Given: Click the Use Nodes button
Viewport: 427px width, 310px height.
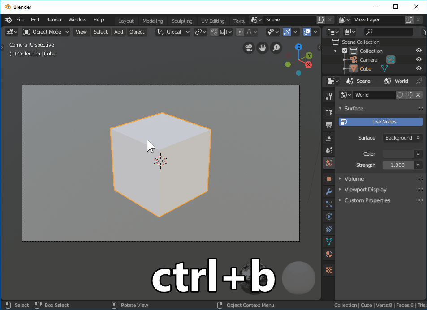Looking at the screenshot, I should point(380,121).
